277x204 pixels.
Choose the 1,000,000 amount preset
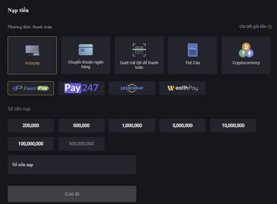click(x=132, y=126)
